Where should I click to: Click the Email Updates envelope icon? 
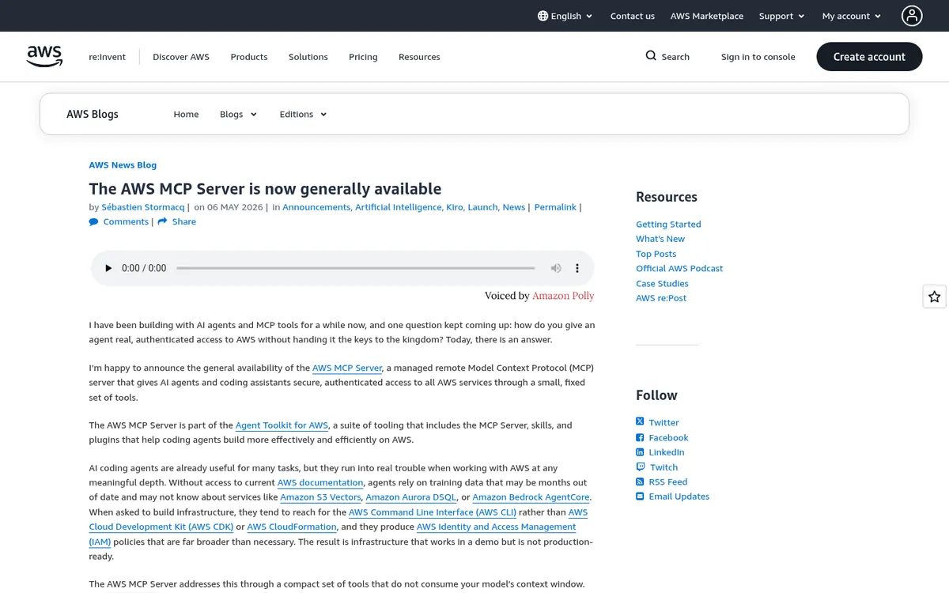pos(640,497)
